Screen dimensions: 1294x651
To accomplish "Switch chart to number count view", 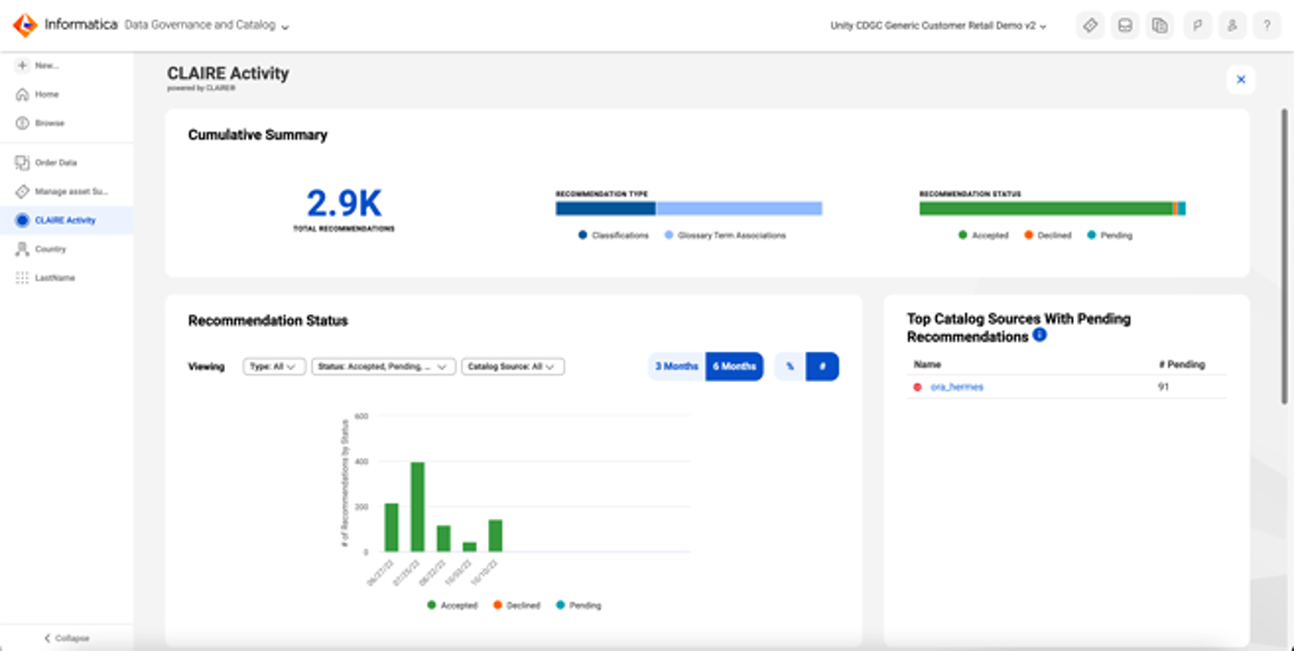I will tap(822, 366).
